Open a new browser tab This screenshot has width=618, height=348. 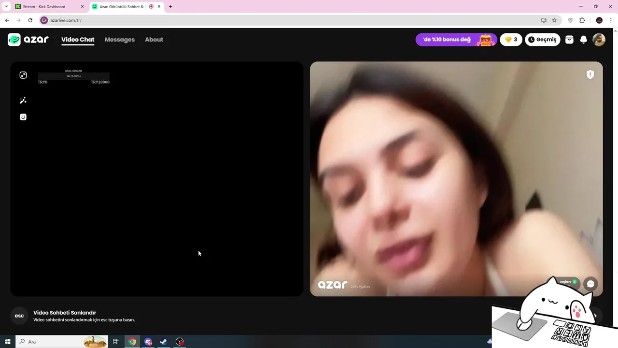(x=170, y=7)
